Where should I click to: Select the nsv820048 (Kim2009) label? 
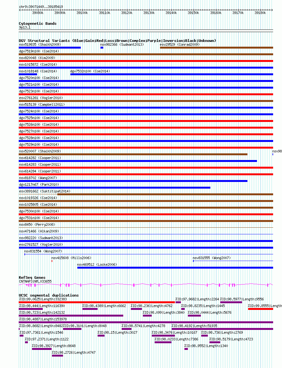pyautogui.click(x=37, y=58)
